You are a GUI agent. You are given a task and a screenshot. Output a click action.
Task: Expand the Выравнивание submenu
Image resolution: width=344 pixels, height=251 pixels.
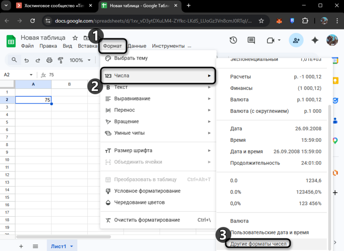click(x=158, y=98)
